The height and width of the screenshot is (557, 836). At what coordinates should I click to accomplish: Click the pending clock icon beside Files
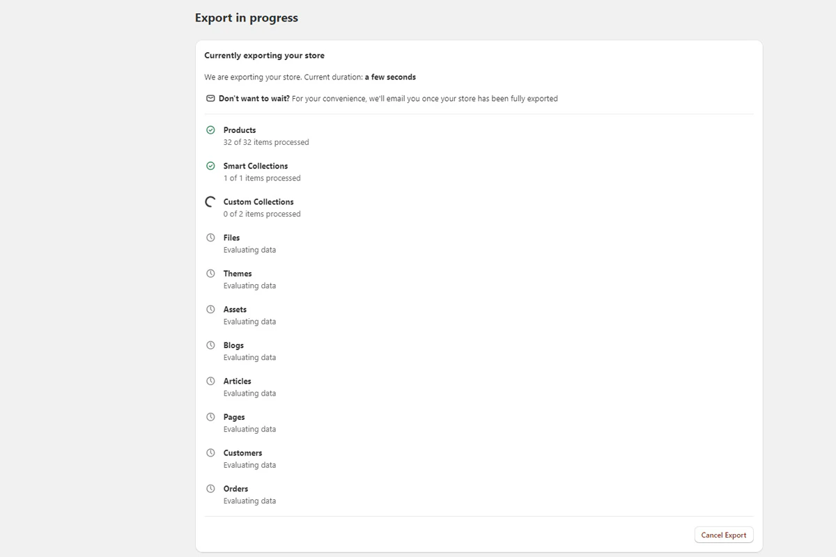tap(210, 237)
